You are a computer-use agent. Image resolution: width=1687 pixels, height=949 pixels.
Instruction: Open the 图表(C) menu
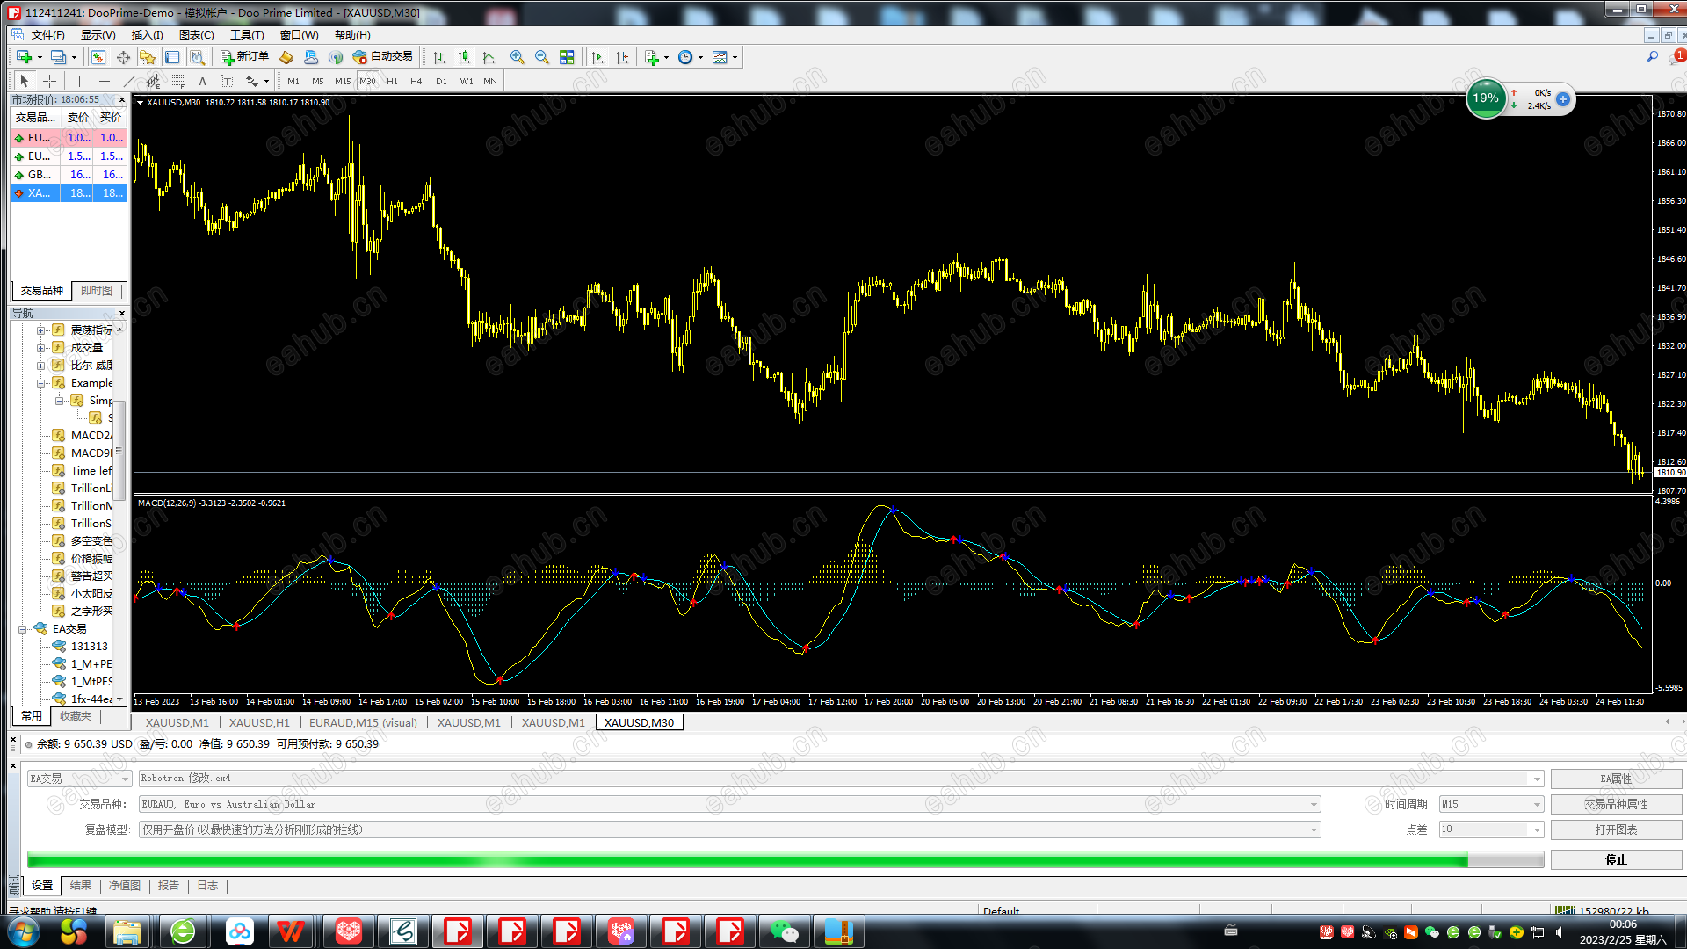tap(196, 35)
